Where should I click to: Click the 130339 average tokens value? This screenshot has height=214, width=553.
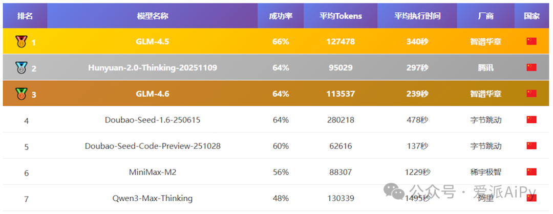pyautogui.click(x=341, y=198)
